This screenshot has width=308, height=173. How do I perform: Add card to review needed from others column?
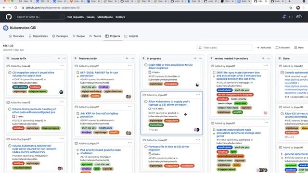point(263,58)
